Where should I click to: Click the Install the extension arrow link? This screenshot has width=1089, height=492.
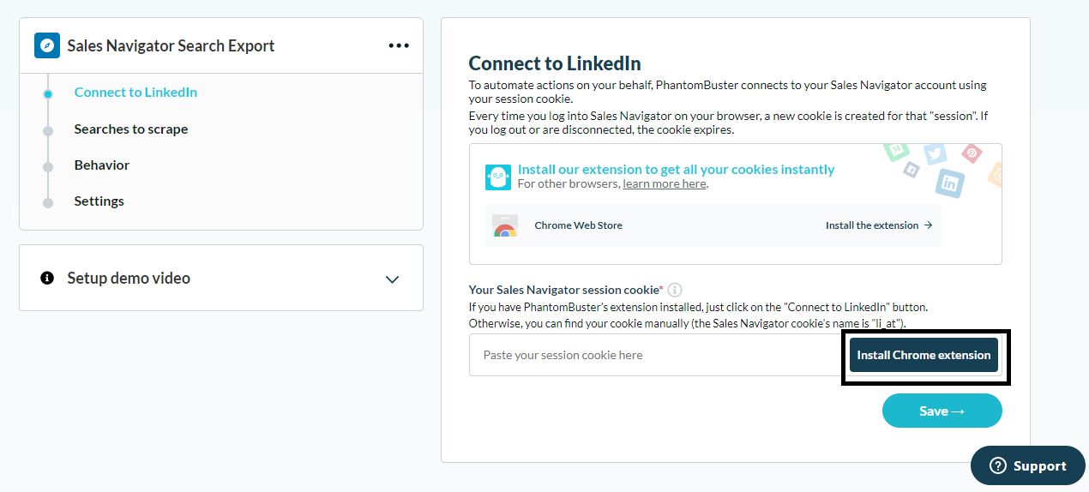point(879,225)
